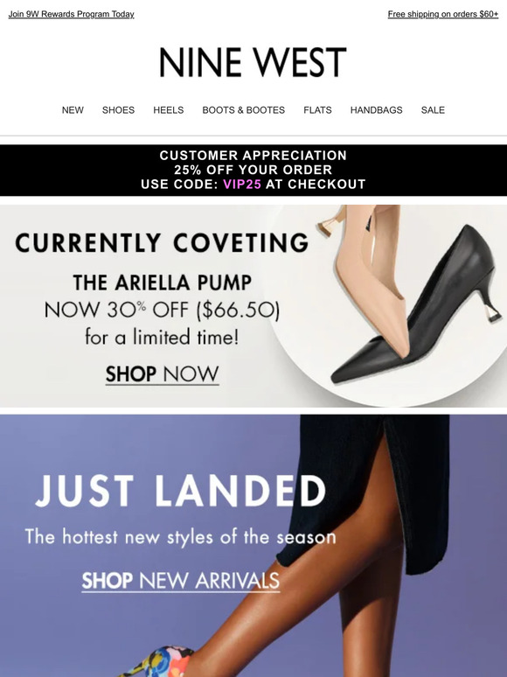Click the VIP25 promo code text

click(x=242, y=185)
